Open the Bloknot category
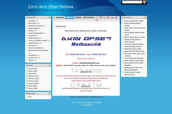 pos(31,31)
